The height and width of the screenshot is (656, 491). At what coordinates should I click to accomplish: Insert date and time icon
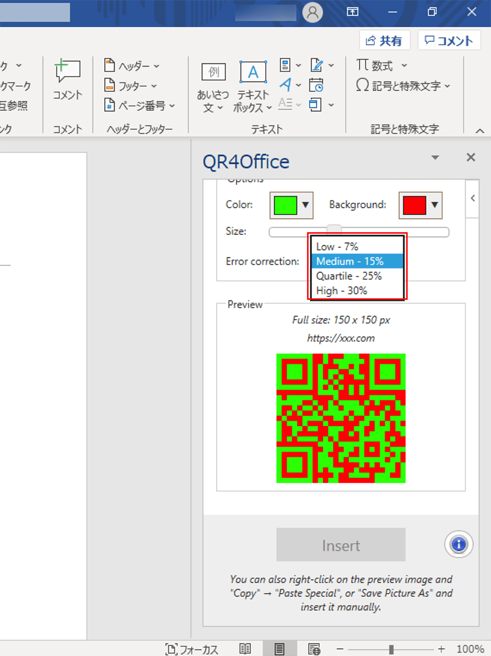316,85
